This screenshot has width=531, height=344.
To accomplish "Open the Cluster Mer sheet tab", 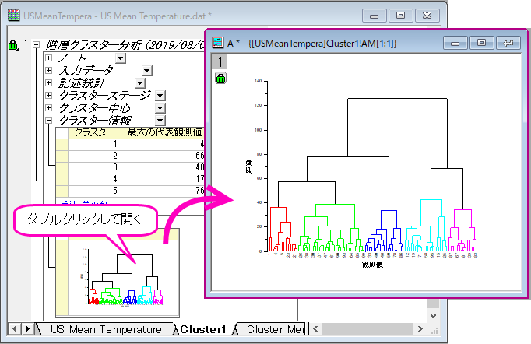I will [275, 329].
